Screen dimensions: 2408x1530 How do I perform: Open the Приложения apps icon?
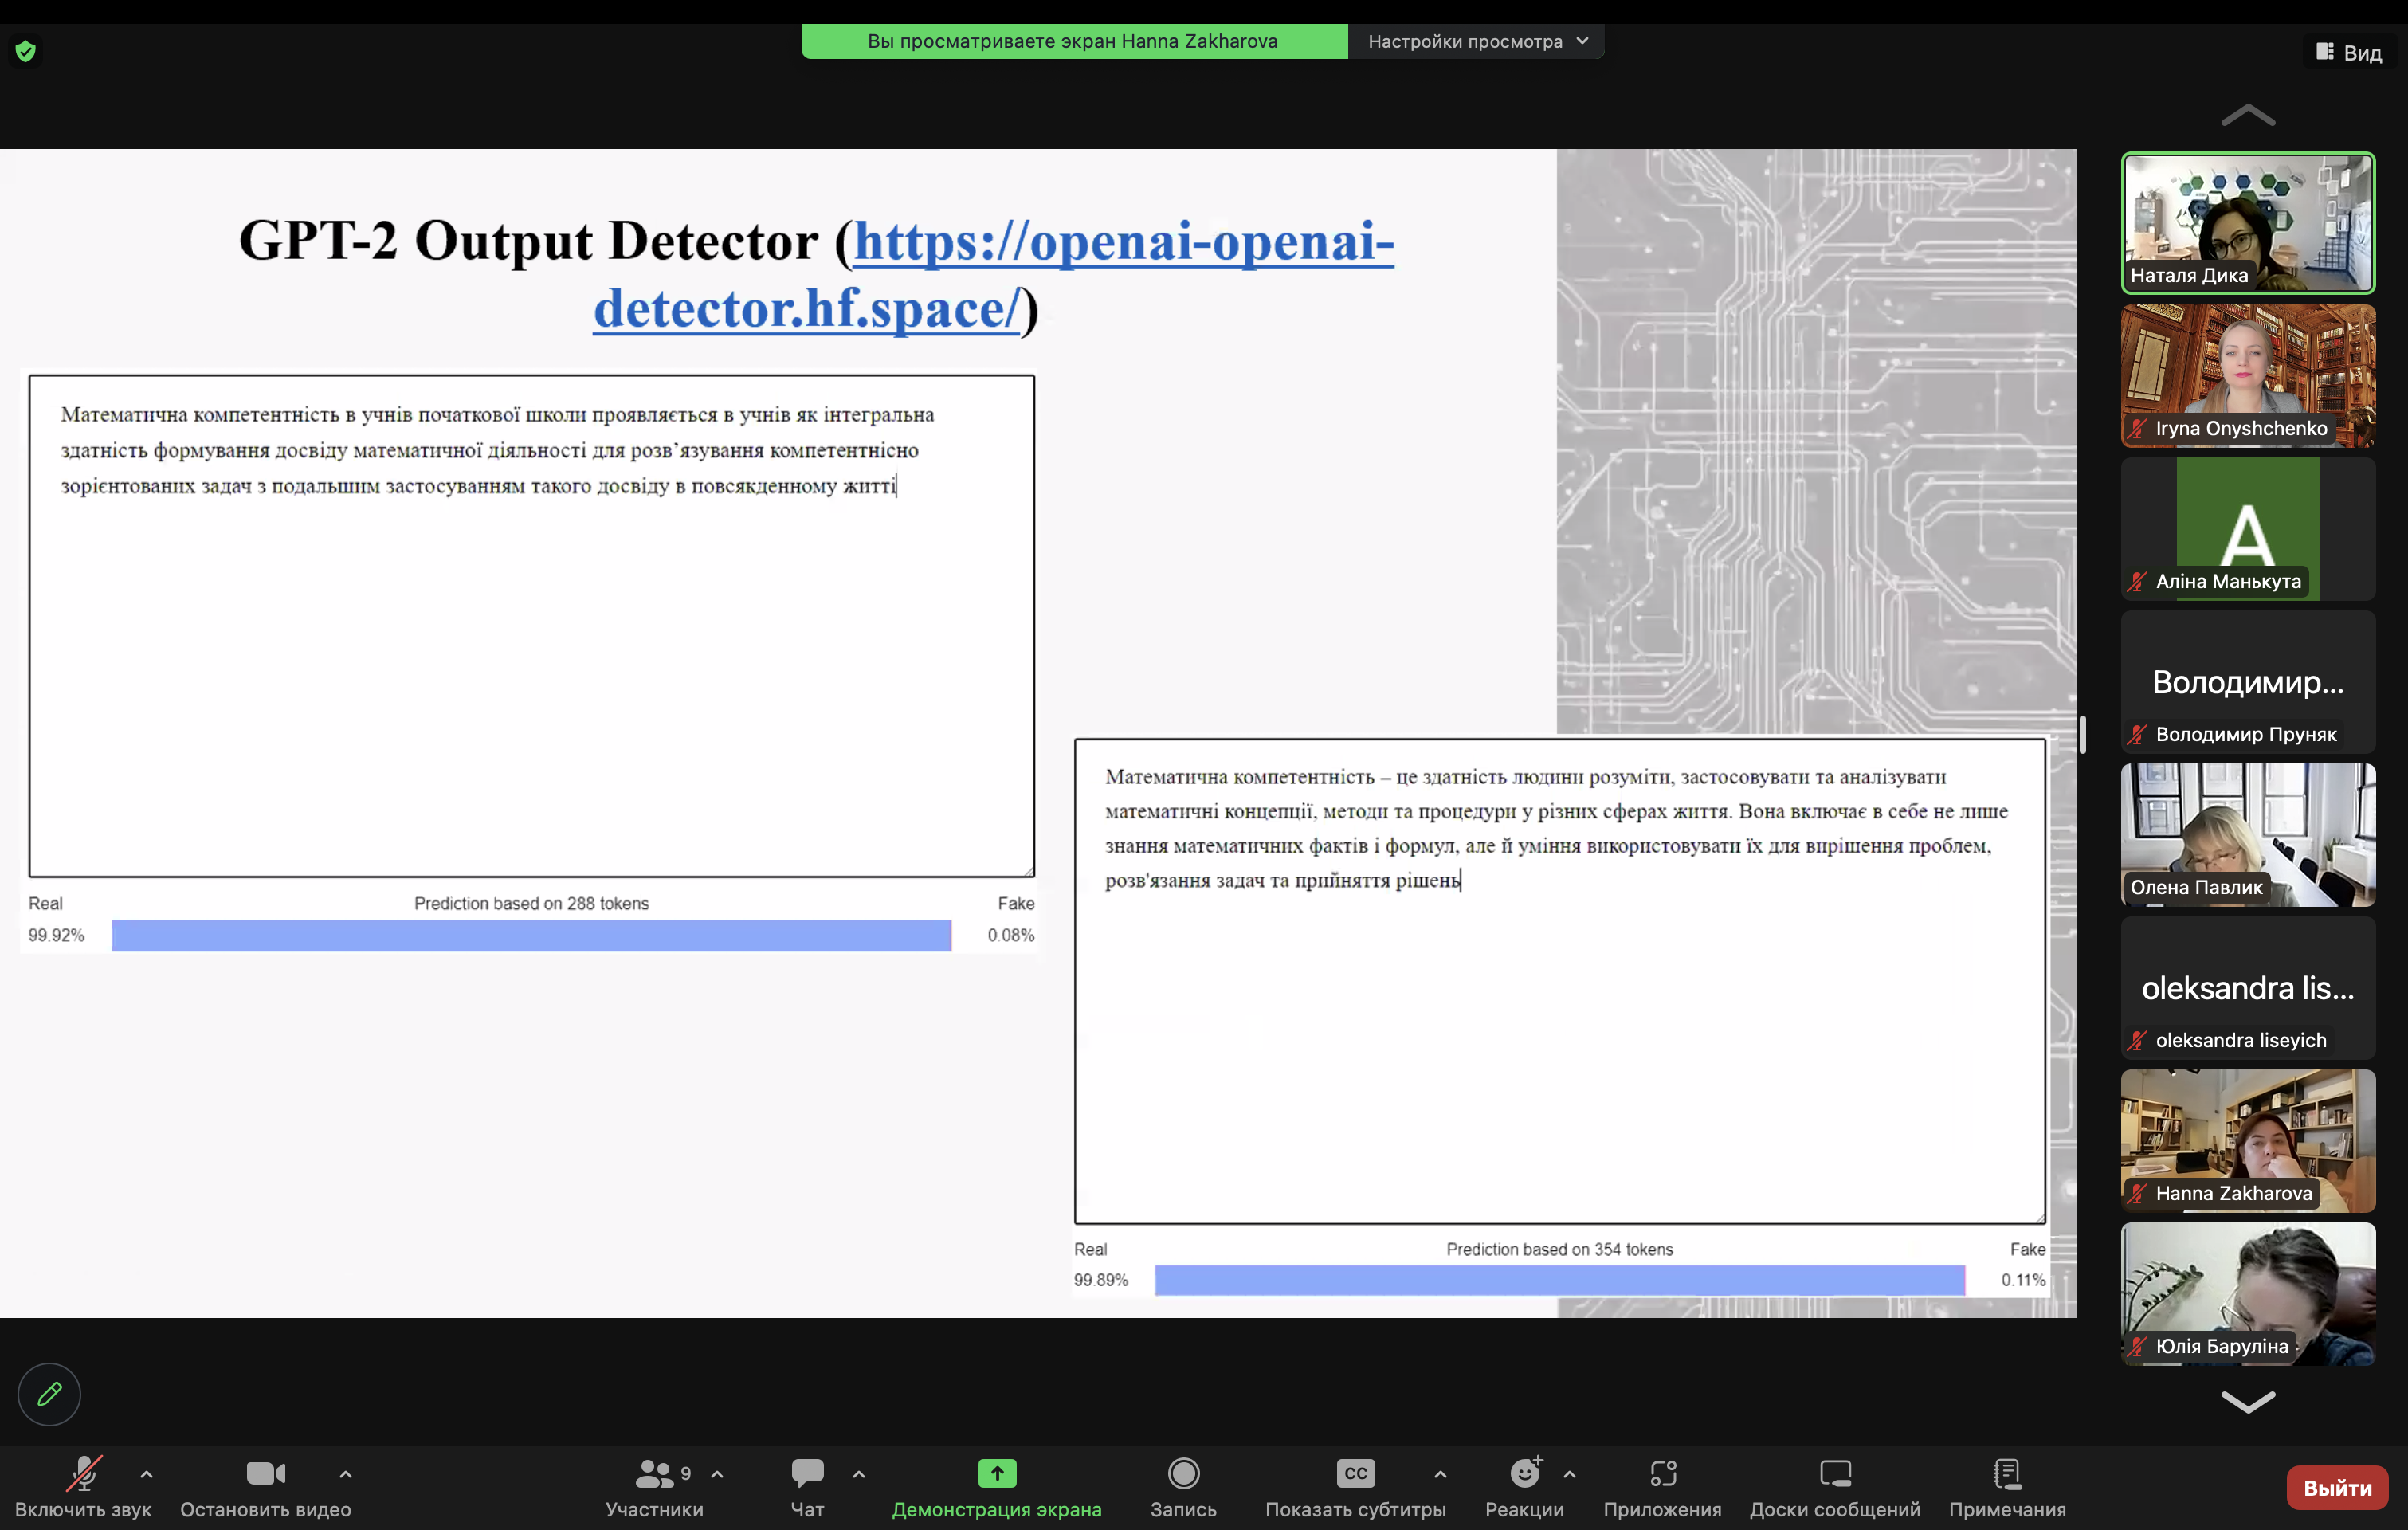[1662, 1474]
